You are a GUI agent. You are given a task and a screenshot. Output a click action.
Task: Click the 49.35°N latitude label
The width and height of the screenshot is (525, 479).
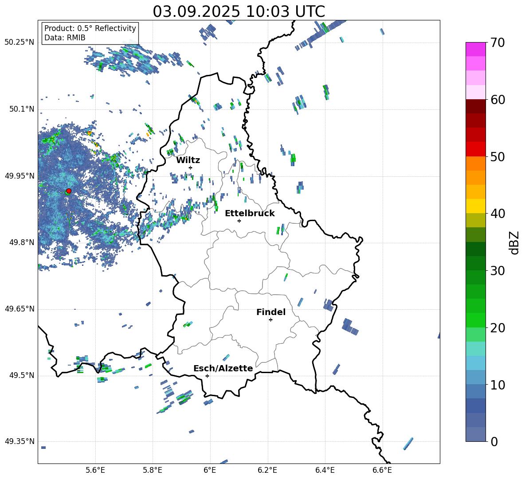point(20,441)
